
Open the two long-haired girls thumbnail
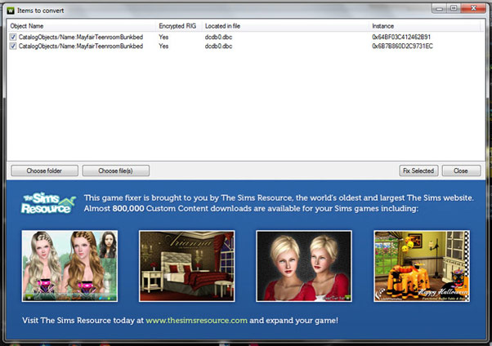[x=69, y=266]
